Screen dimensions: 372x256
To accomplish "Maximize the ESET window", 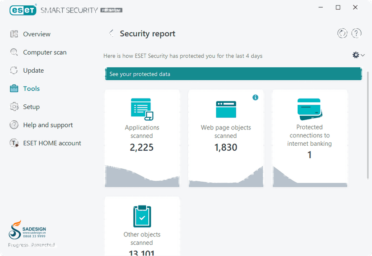I will click(338, 8).
